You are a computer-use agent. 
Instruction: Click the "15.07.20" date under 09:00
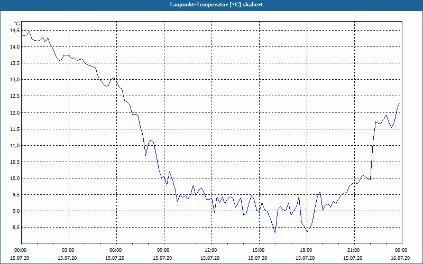pyautogui.click(x=163, y=258)
